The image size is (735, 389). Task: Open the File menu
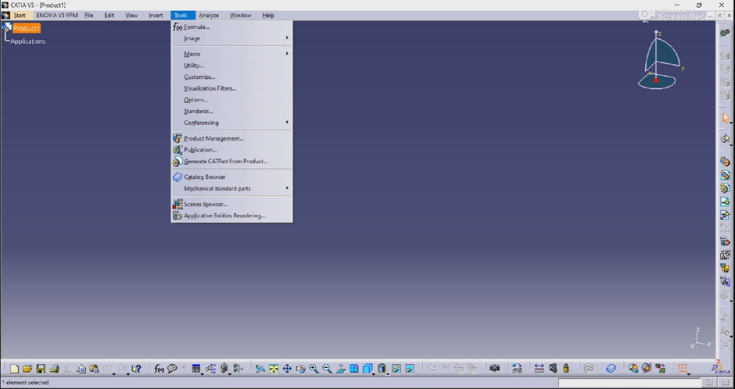(x=89, y=16)
